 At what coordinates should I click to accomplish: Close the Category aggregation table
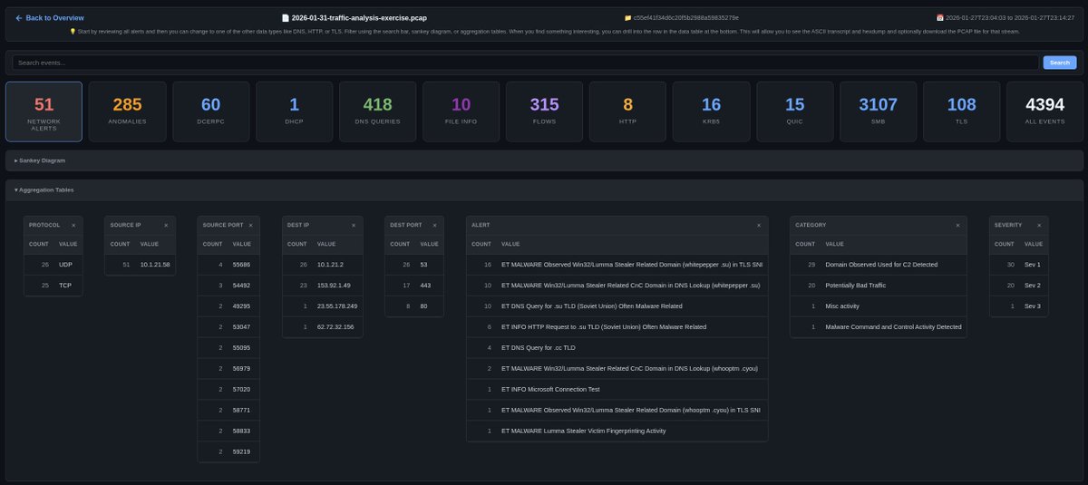pos(957,225)
